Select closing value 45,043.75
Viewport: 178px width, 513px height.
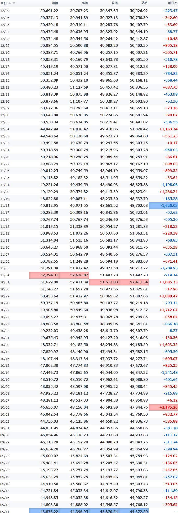(139, 442)
